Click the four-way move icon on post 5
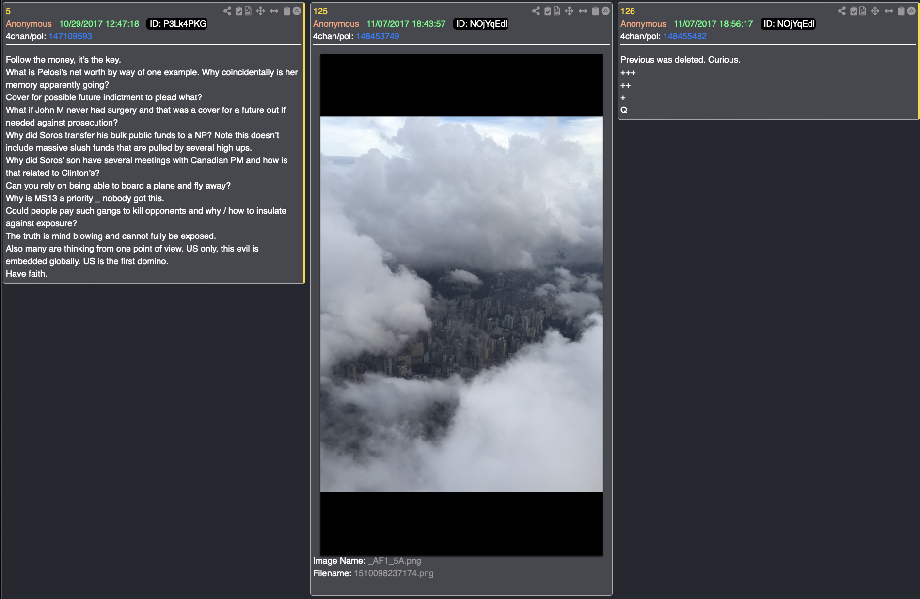 261,11
